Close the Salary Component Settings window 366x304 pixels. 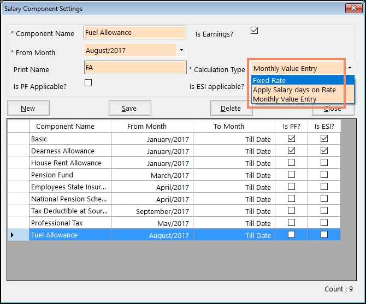pos(353,8)
